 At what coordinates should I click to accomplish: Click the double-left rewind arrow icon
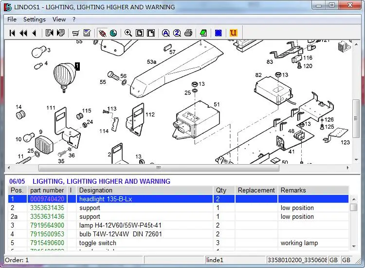tap(23, 33)
